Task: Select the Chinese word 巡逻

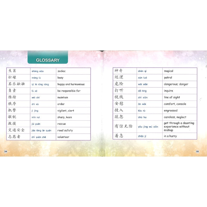Action: click(x=119, y=77)
